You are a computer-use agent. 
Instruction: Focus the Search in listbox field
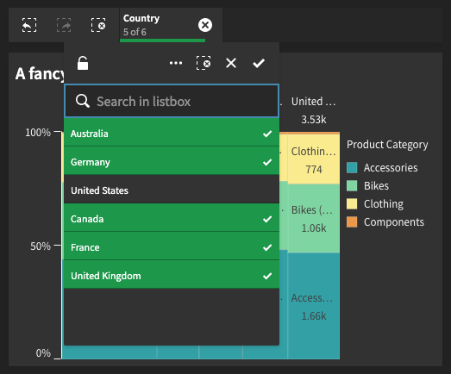pyautogui.click(x=172, y=101)
